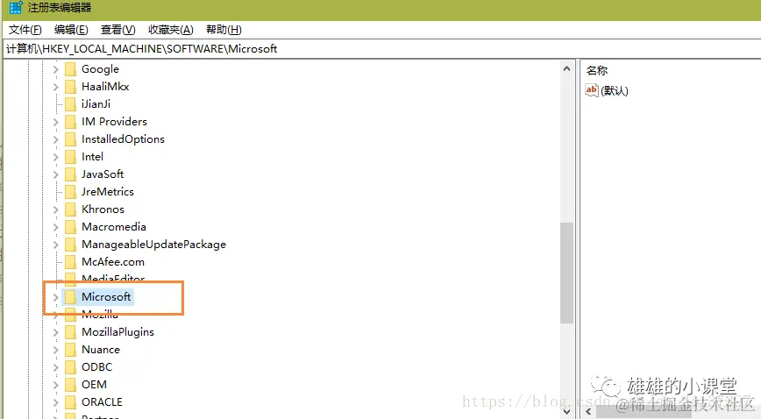Select the JreMetrics key label
Screen dimensions: 761x419
click(x=107, y=192)
